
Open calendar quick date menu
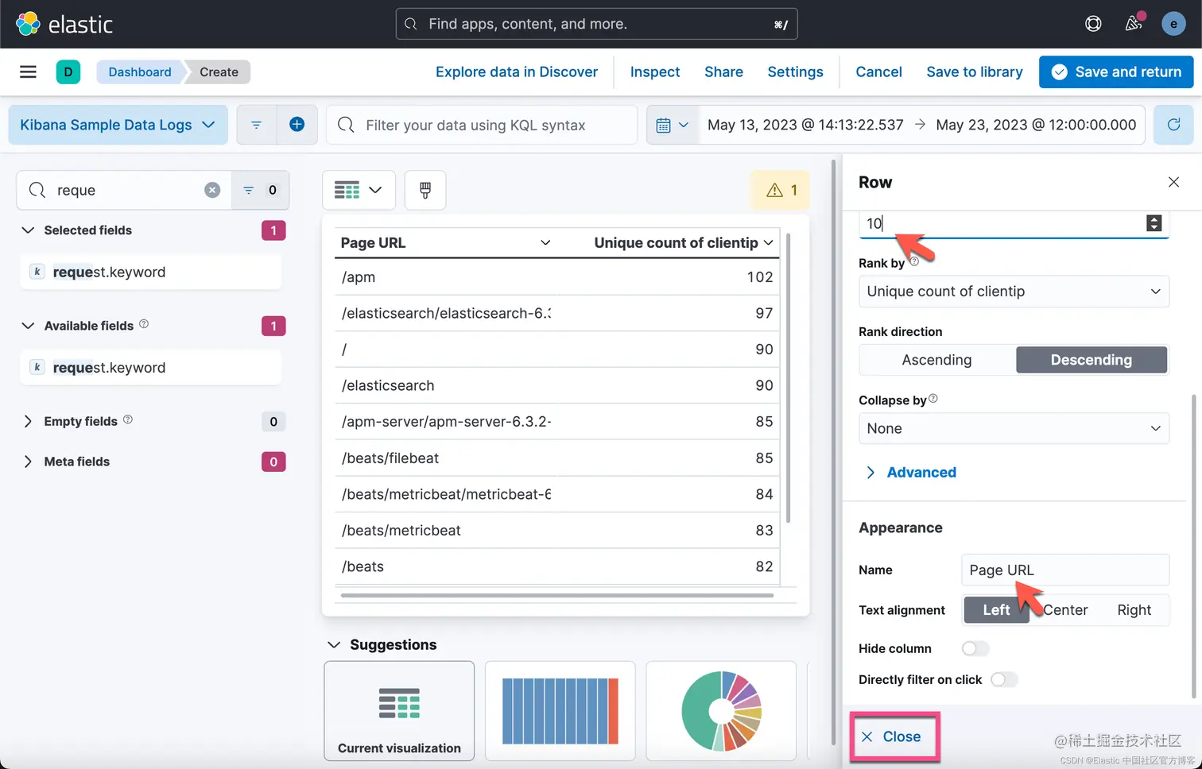pos(672,125)
